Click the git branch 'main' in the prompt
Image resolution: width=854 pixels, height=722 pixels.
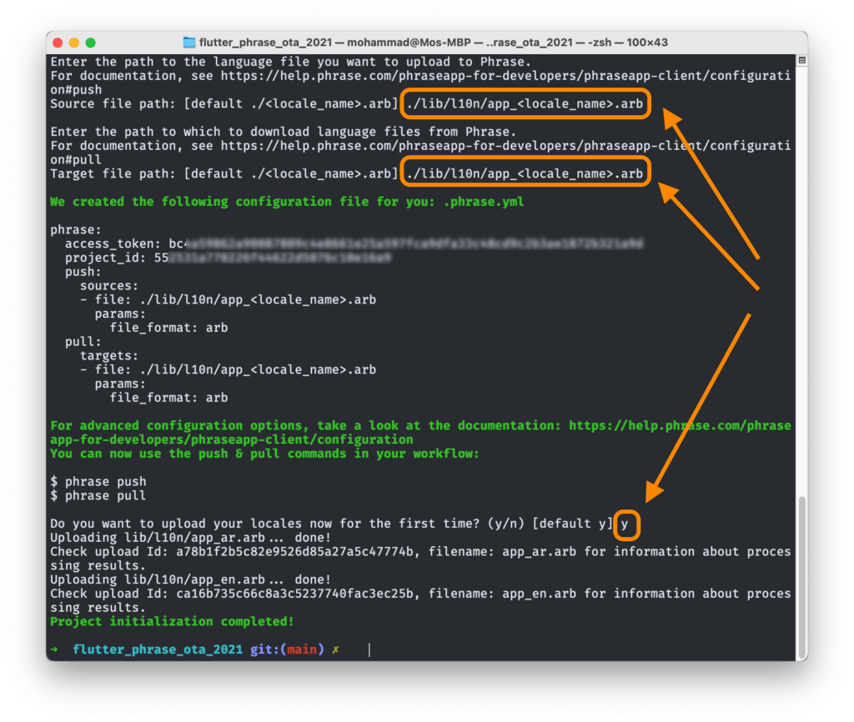click(x=302, y=649)
